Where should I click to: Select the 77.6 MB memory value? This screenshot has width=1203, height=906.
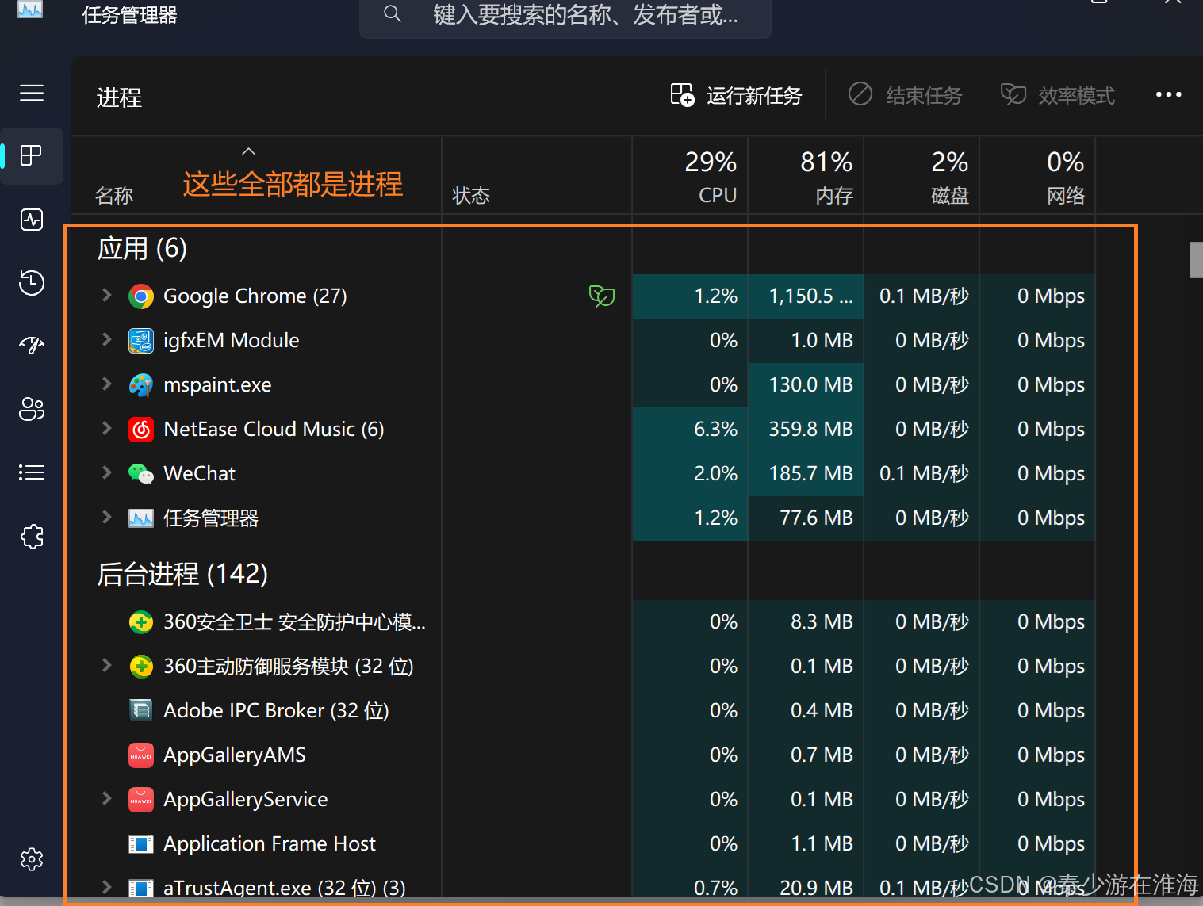(816, 518)
